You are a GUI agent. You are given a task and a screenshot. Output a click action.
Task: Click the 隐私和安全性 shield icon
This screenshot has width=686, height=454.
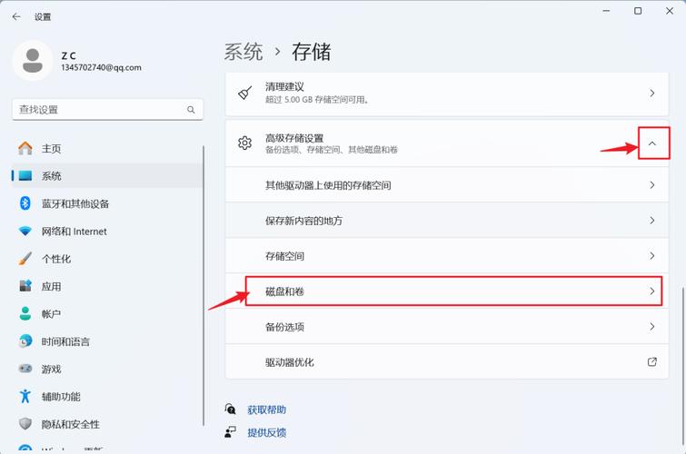[x=25, y=424]
